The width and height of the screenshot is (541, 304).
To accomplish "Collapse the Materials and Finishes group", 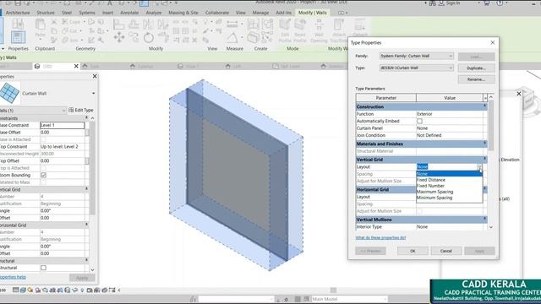I will click(484, 144).
